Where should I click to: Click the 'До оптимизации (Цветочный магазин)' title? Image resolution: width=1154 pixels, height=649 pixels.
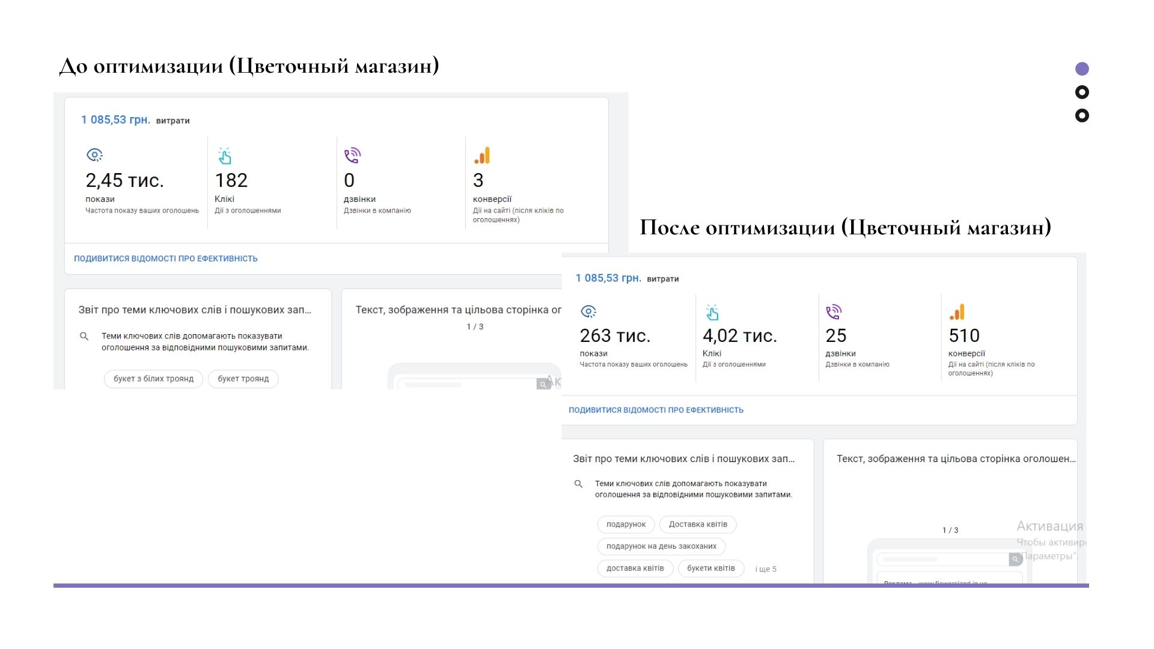point(249,66)
